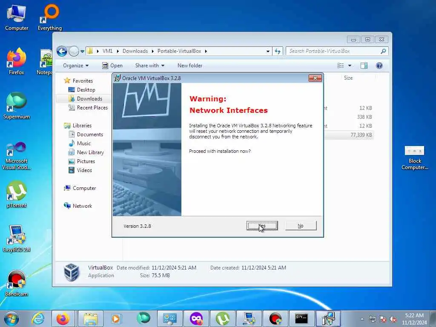Sort files by the Size column header

348,78
